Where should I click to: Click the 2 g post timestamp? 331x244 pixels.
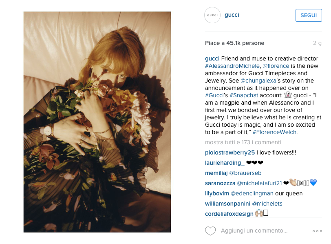pyautogui.click(x=317, y=43)
